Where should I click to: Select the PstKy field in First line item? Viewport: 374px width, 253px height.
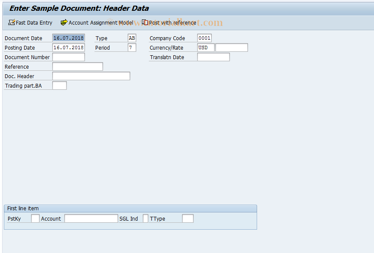pyautogui.click(x=35, y=218)
